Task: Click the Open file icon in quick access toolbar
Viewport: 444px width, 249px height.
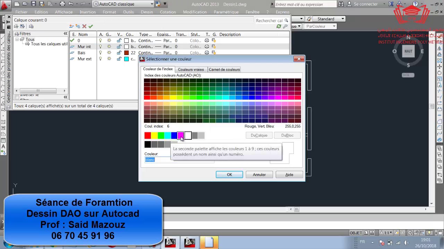Action: click(25, 4)
